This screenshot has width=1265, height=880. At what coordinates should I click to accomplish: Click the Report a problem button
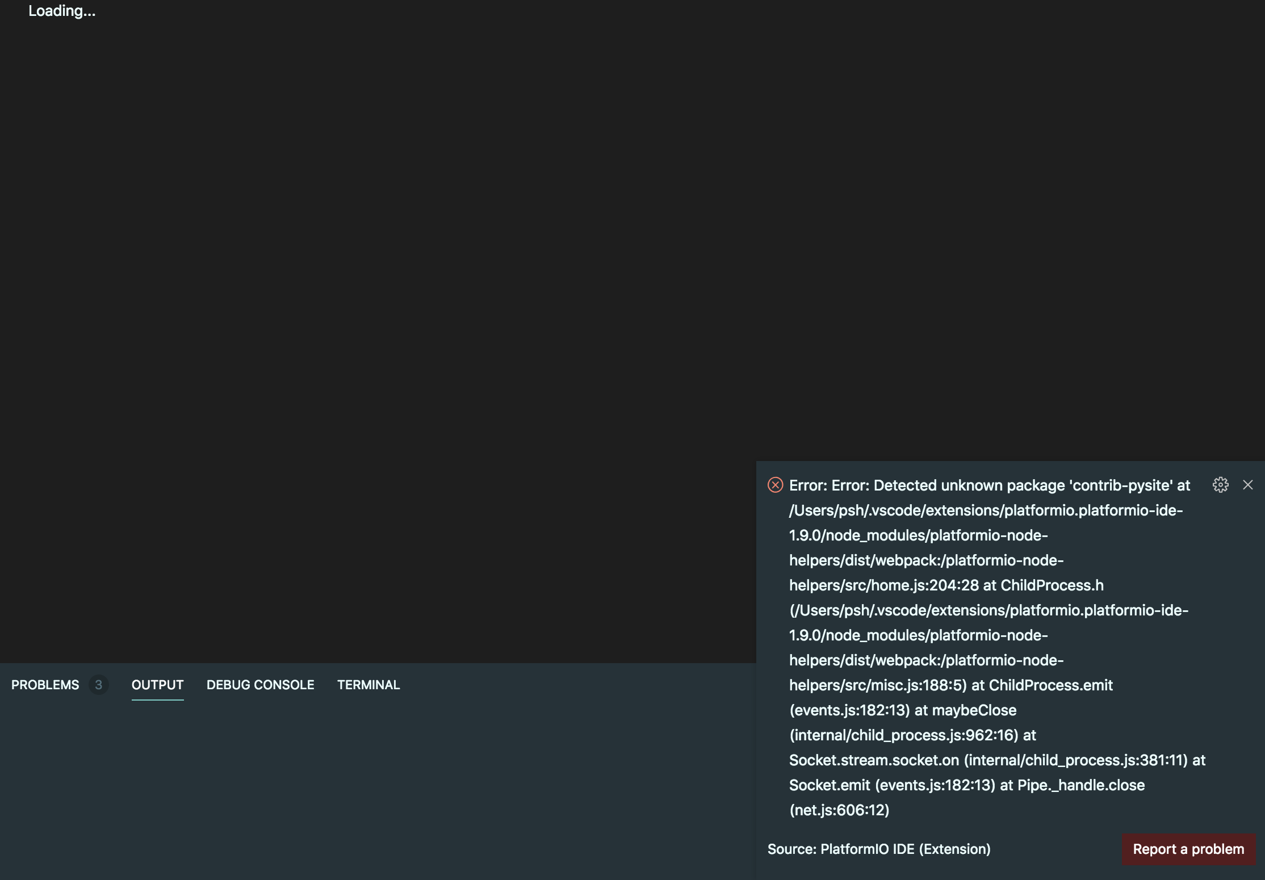click(x=1188, y=849)
